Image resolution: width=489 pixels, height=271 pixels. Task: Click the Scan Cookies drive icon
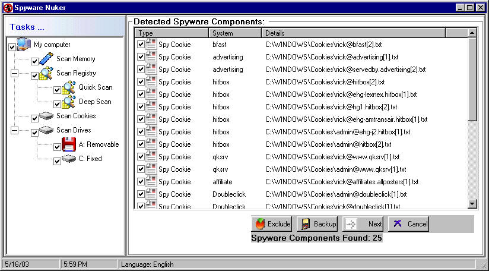pos(46,116)
